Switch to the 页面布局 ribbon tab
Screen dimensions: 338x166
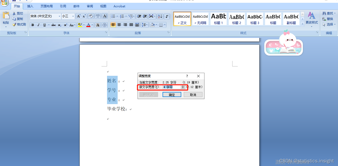[47, 6]
